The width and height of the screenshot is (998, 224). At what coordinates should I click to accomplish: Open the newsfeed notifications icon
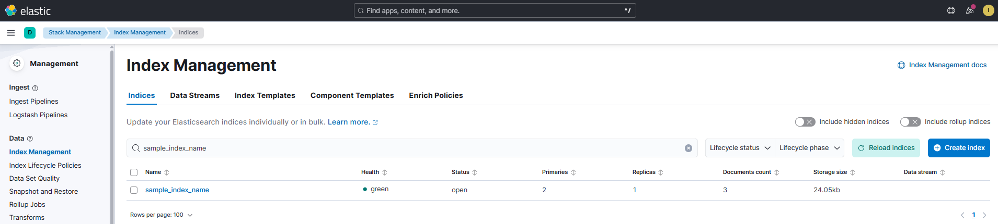pyautogui.click(x=970, y=10)
